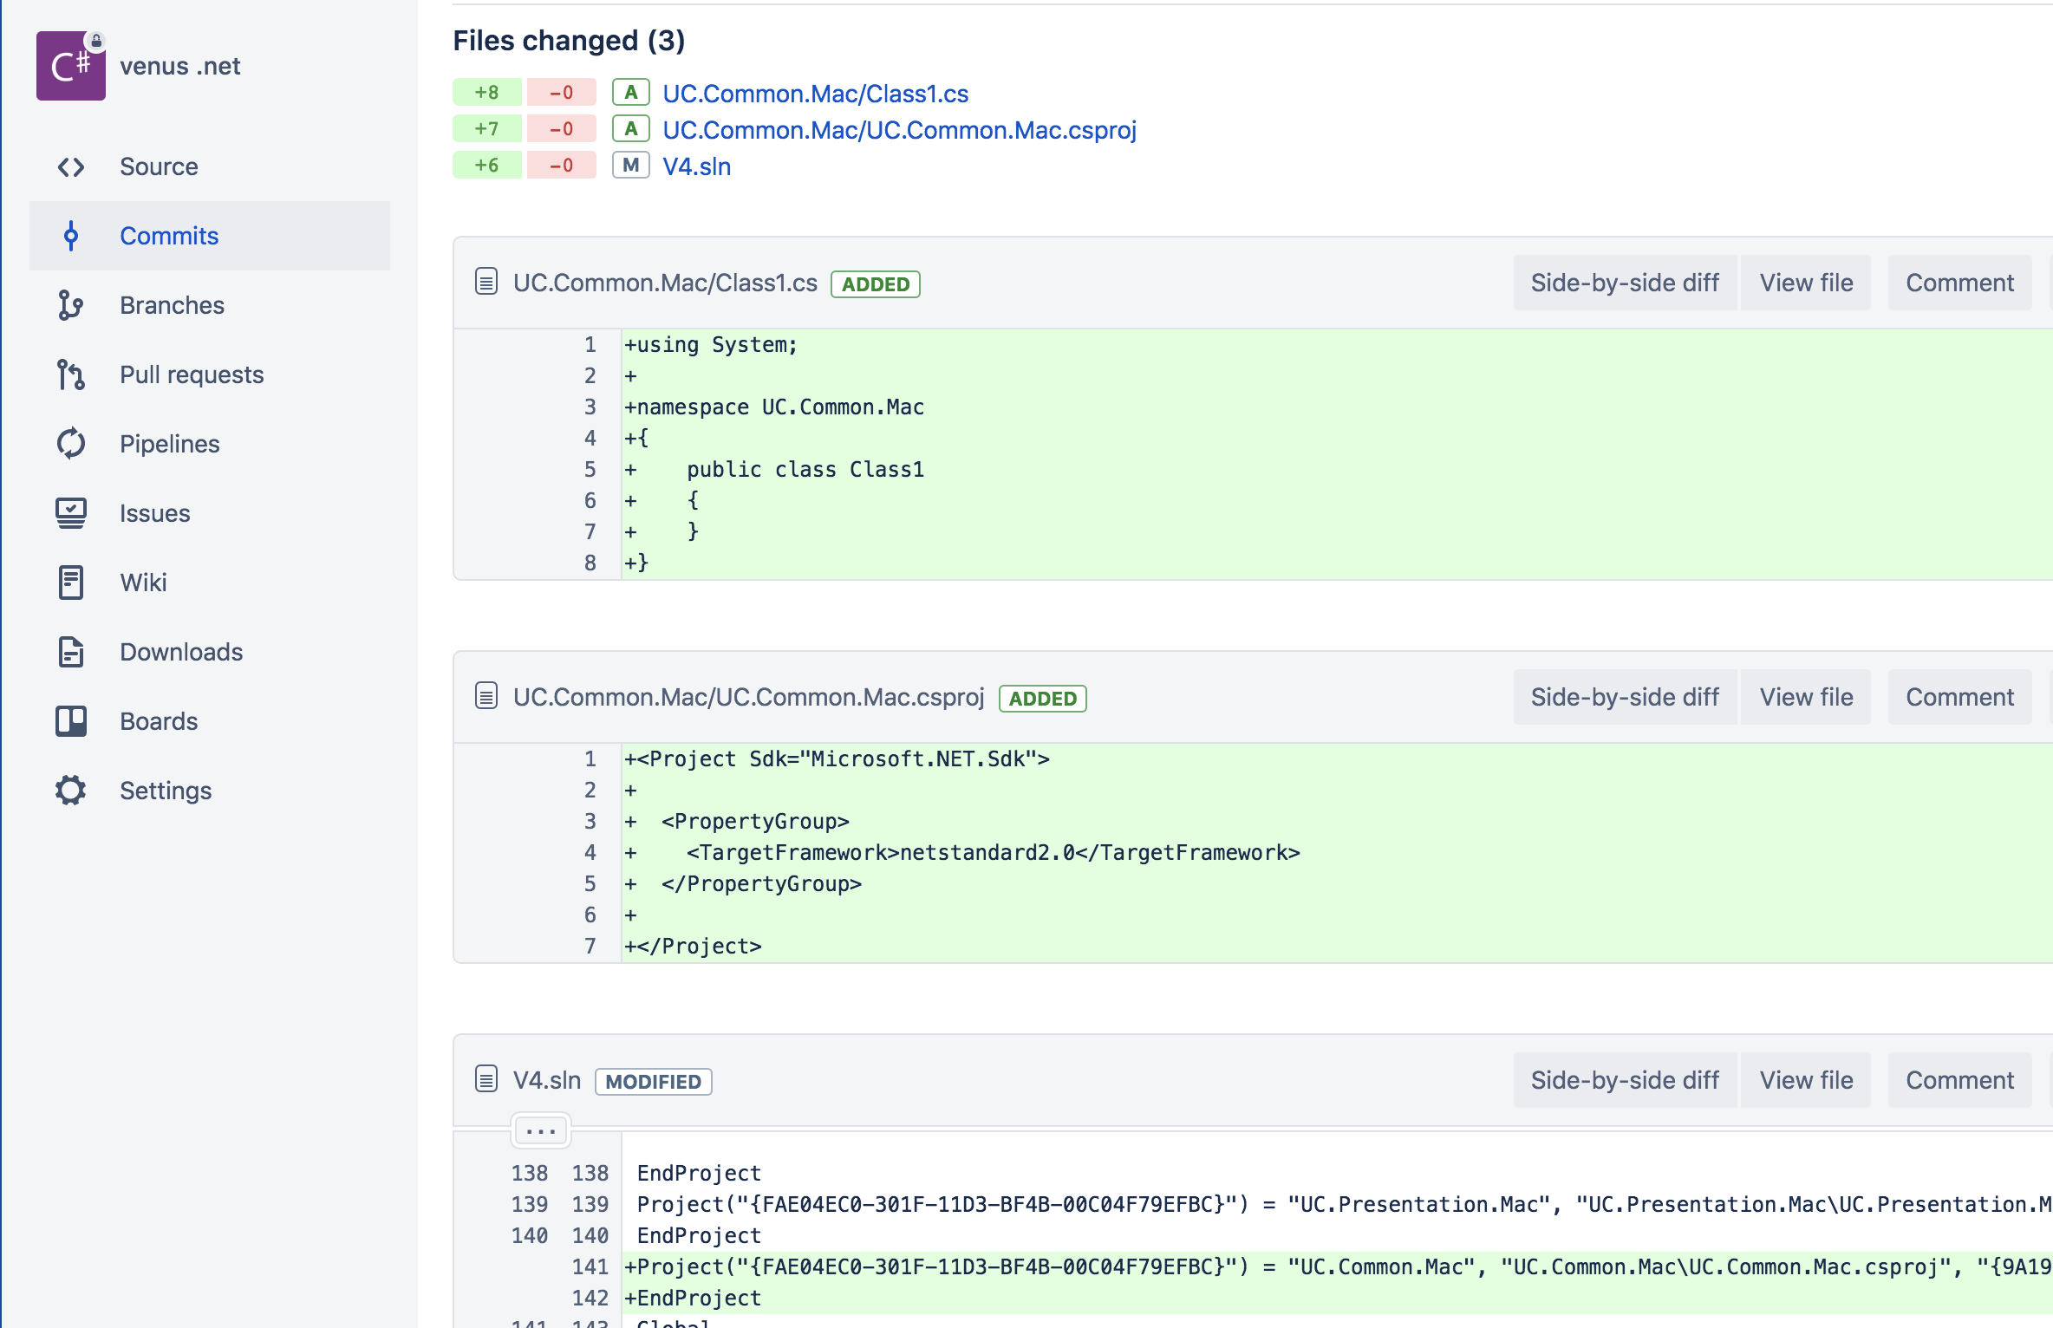This screenshot has width=2053, height=1328.
Task: Open the Boards section
Action: pyautogui.click(x=210, y=721)
